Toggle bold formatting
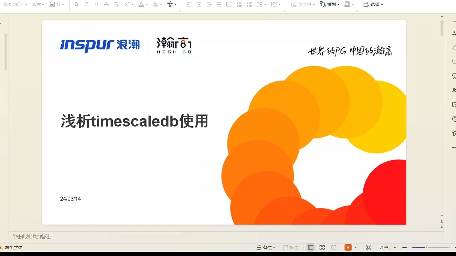This screenshot has width=456, height=256. (76, 4)
